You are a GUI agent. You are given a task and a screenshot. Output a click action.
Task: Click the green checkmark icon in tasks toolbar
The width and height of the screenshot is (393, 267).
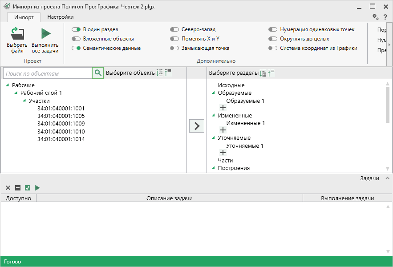click(28, 188)
